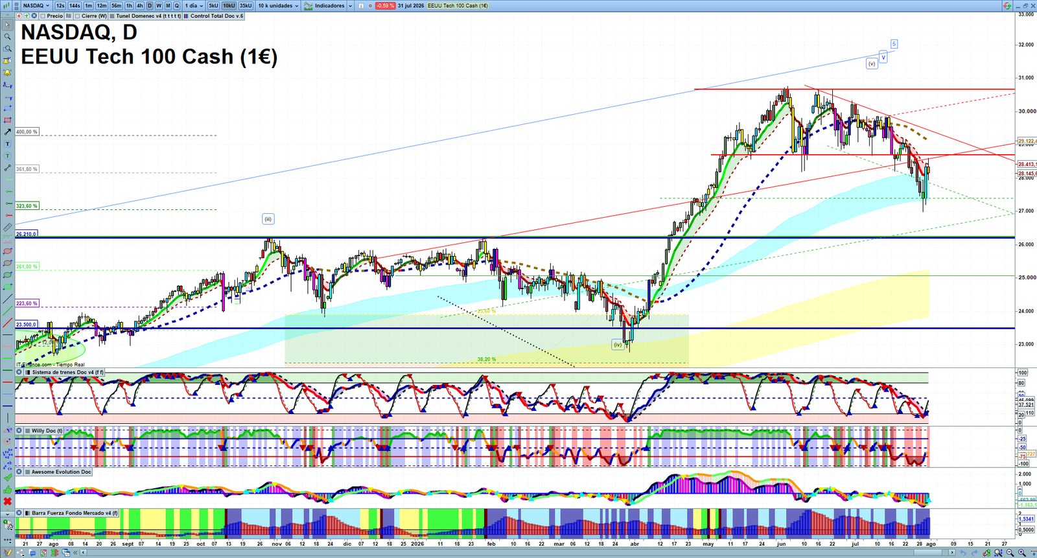Click the 5kU units button
This screenshot has height=558, width=1037.
tap(213, 6)
